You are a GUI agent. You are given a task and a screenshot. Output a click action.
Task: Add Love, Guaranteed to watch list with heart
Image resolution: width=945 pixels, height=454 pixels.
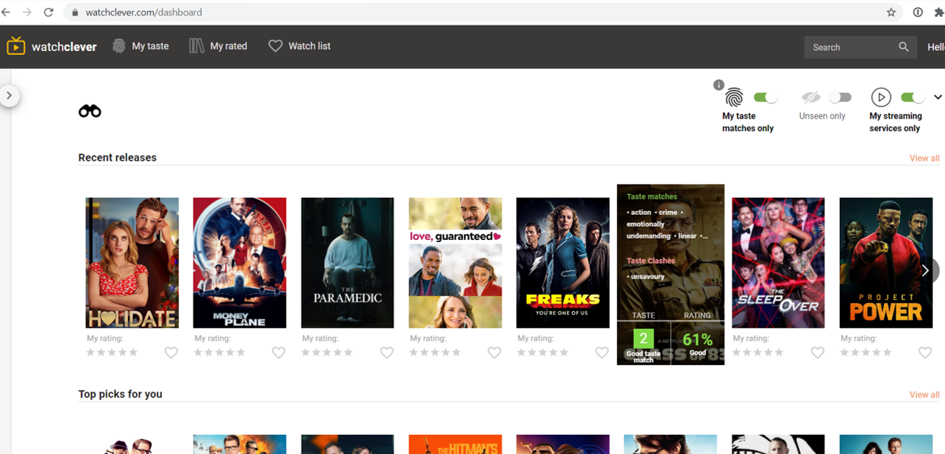coord(494,353)
